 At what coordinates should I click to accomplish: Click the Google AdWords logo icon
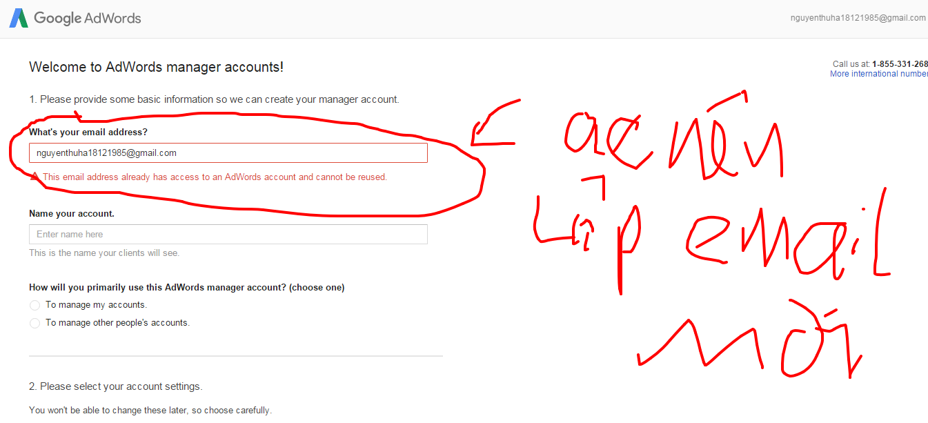19,19
